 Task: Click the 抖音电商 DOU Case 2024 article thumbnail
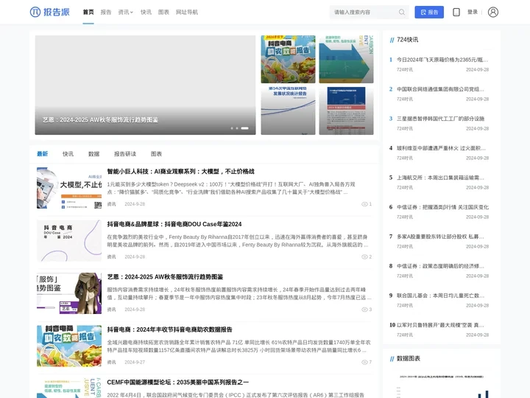pos(69,240)
